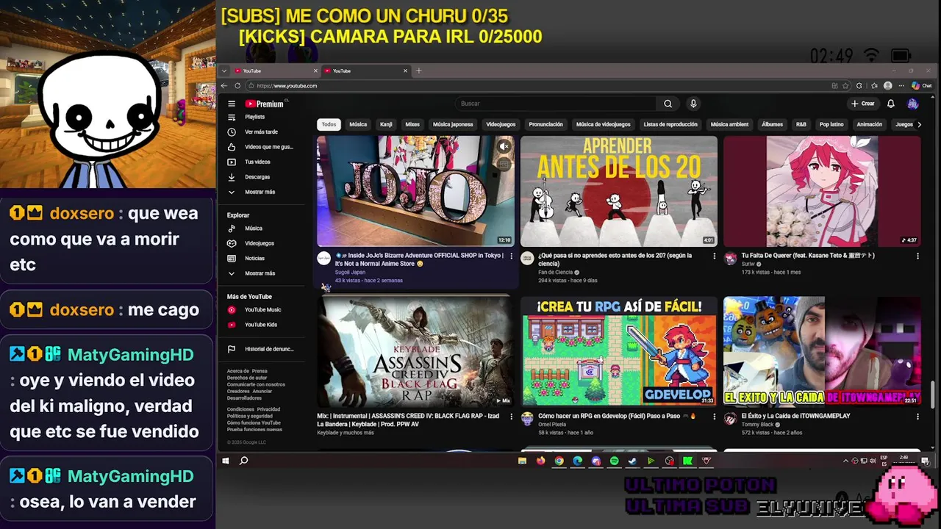
Task: Open YouTube Kids link
Action: [x=262, y=325]
